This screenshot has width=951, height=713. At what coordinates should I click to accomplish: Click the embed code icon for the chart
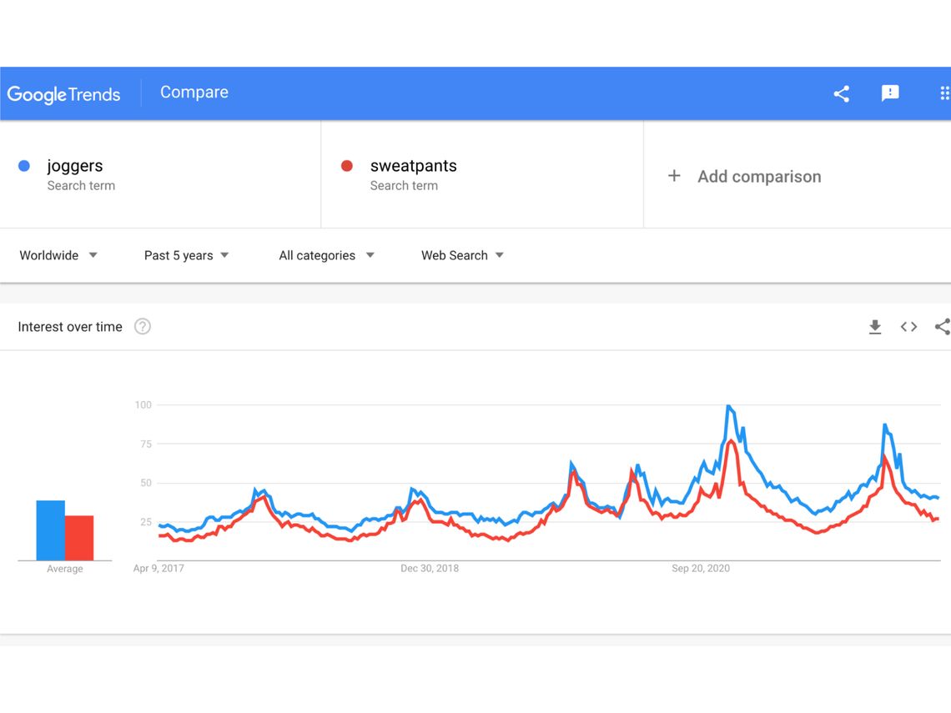pos(908,327)
